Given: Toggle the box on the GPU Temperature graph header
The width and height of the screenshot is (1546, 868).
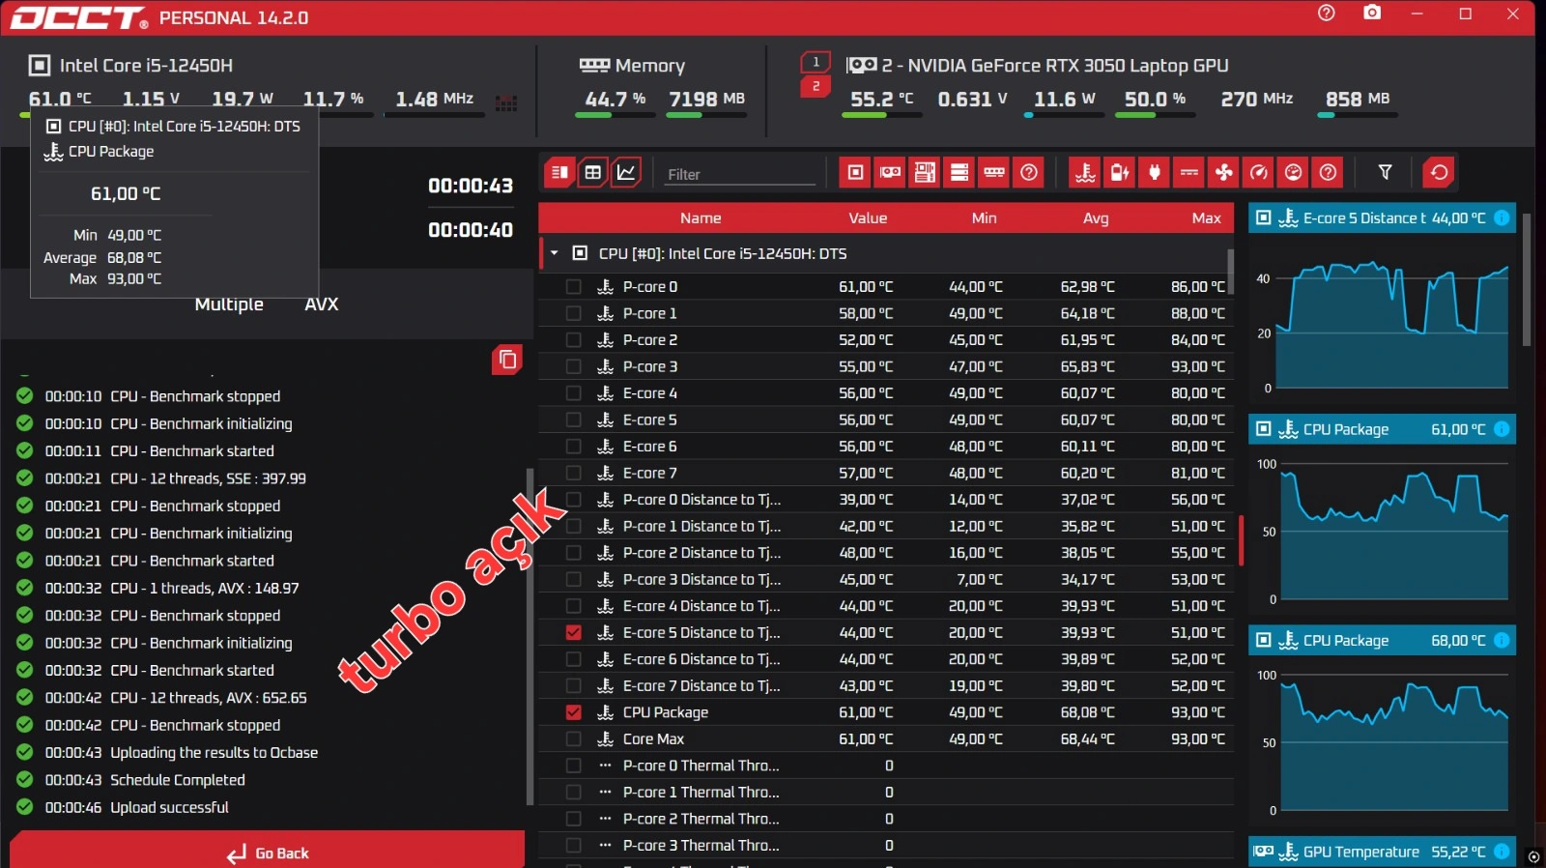Looking at the screenshot, I should point(1263,852).
